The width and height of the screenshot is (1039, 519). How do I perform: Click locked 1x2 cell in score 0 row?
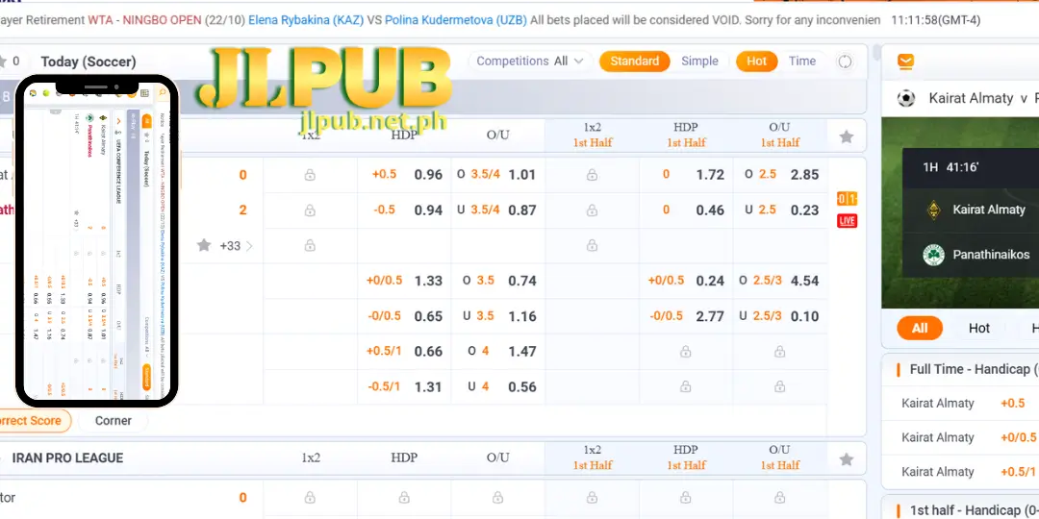point(310,175)
